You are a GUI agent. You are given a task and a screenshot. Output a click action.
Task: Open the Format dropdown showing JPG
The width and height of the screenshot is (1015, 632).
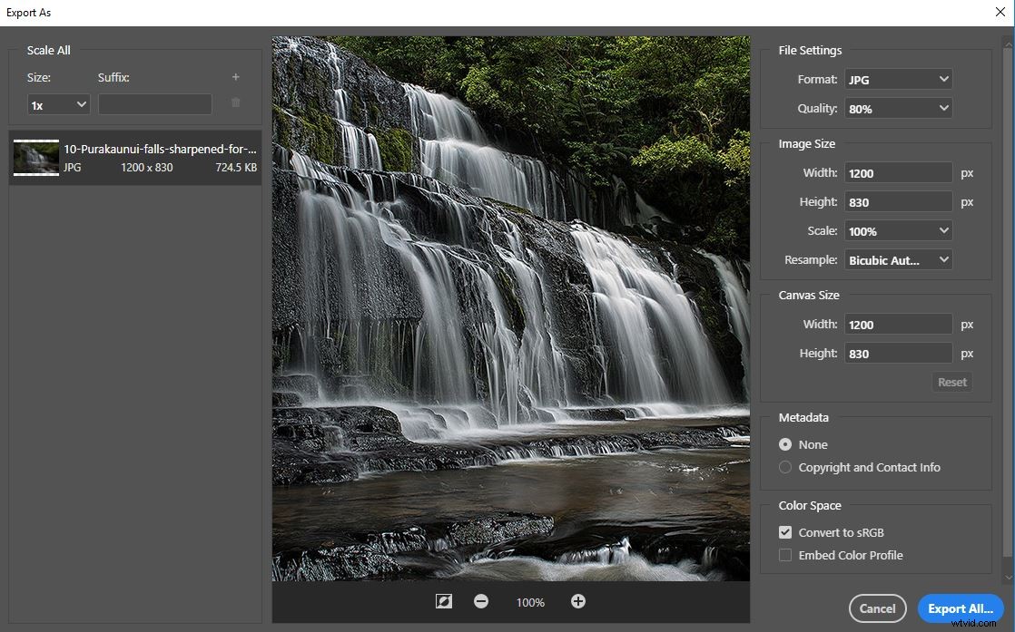coord(897,79)
